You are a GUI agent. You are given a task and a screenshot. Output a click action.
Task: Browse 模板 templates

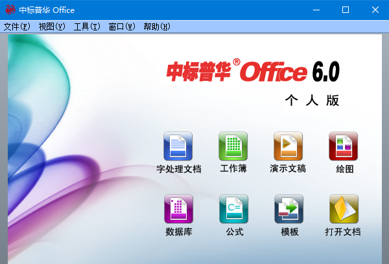pos(289,209)
